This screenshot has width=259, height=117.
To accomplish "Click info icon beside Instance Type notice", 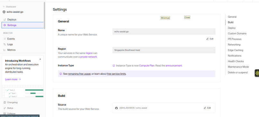I will point(114,66).
